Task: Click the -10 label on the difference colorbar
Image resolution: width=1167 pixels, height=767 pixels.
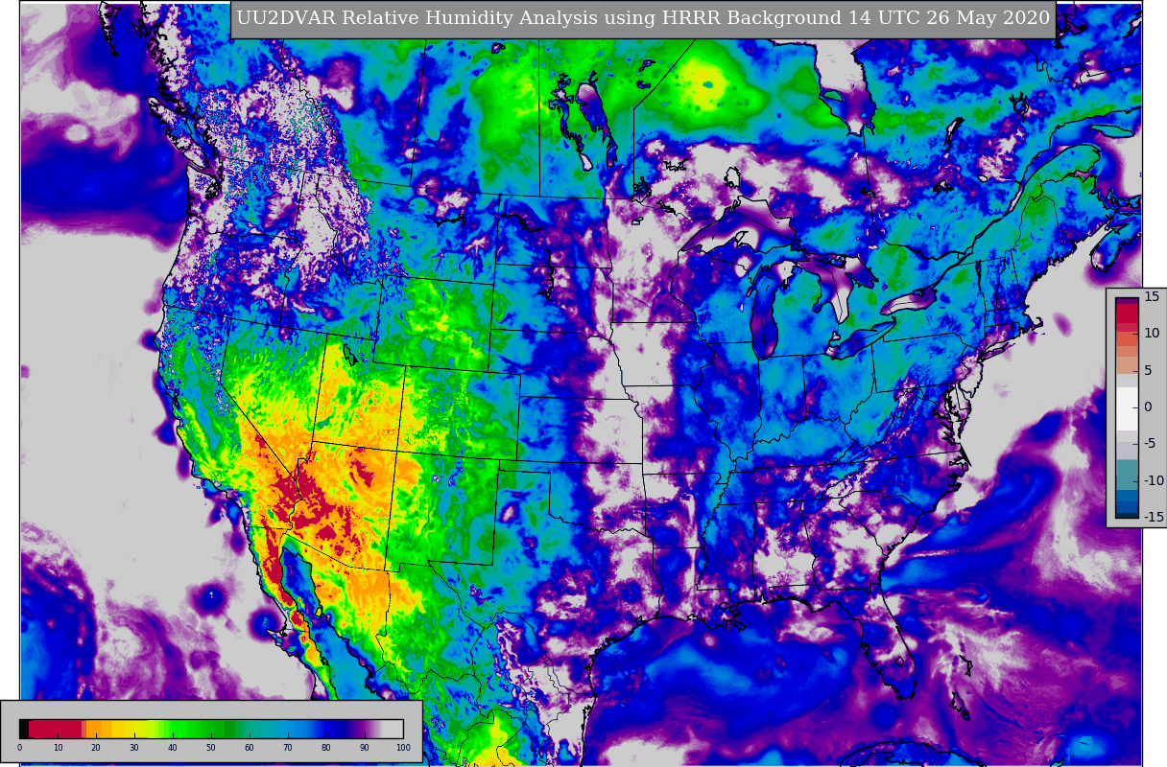Action: 1153,480
